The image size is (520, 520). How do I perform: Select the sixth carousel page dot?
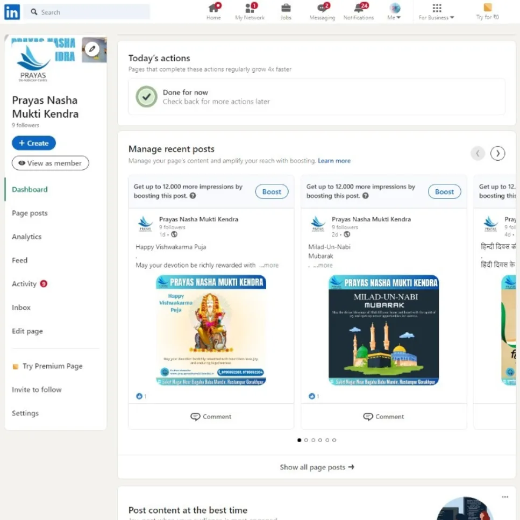(x=334, y=440)
